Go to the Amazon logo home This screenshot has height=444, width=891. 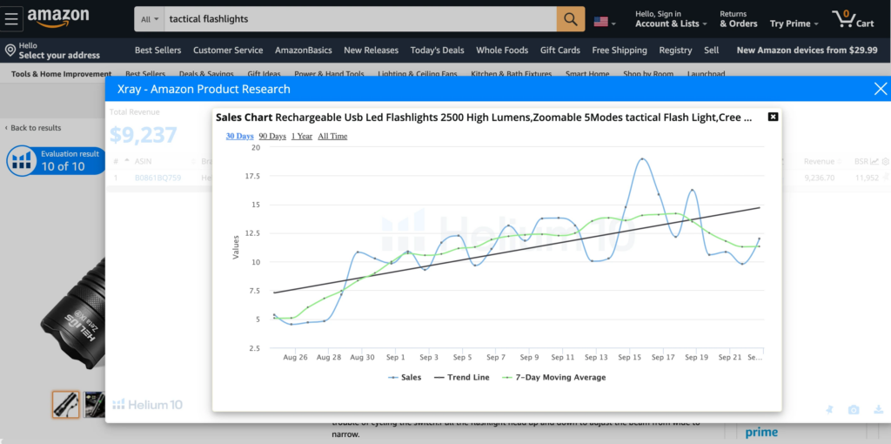click(58, 18)
